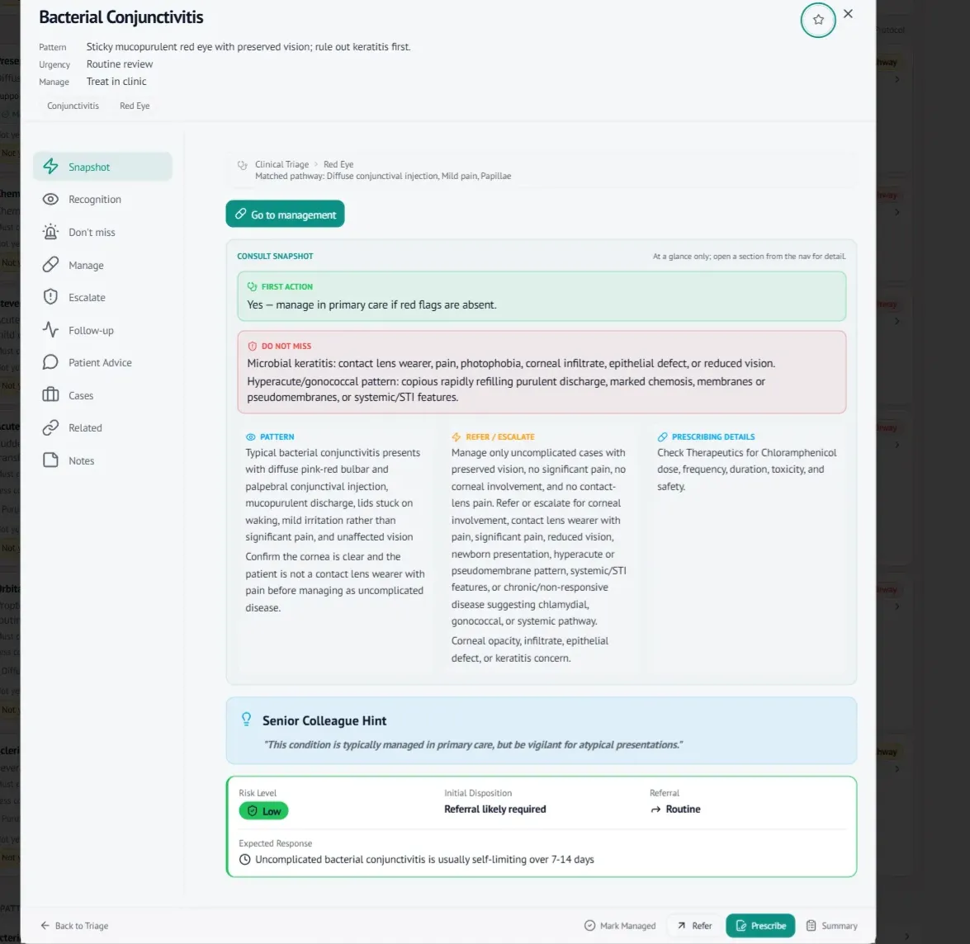Select the Conjunctivitis tag chip
The image size is (970, 944).
tap(73, 106)
